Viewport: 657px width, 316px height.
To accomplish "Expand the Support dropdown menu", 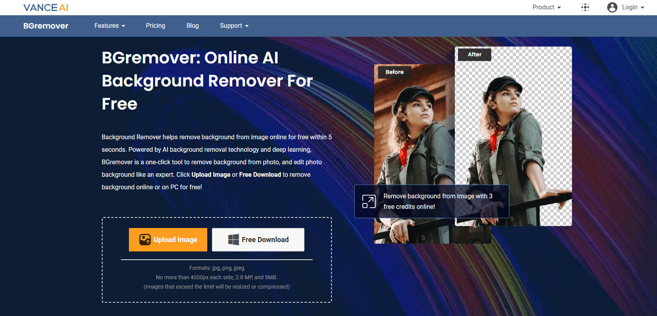I will point(234,26).
